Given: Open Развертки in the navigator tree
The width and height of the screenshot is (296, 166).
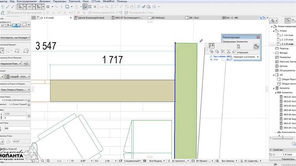Looking at the screenshot, I should pyautogui.click(x=283, y=57).
